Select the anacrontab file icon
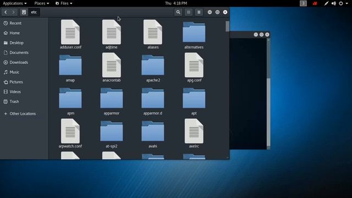This screenshot has height=198, width=352. pyautogui.click(x=112, y=65)
